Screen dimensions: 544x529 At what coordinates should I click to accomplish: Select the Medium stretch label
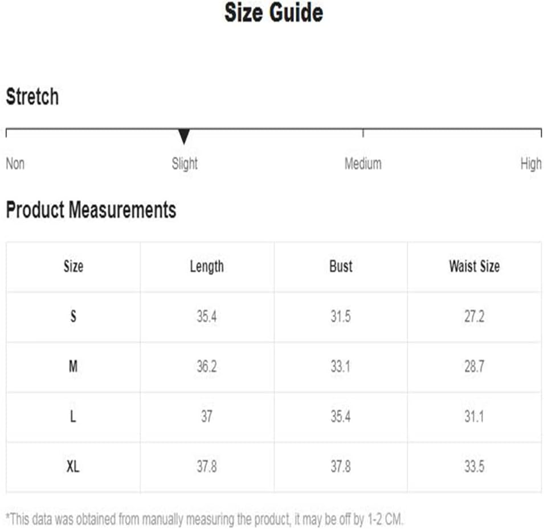[363, 163]
